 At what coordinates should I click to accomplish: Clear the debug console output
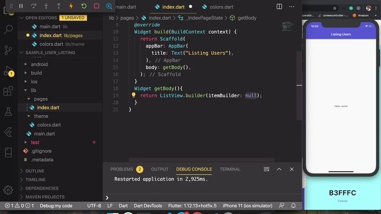(x=267, y=169)
